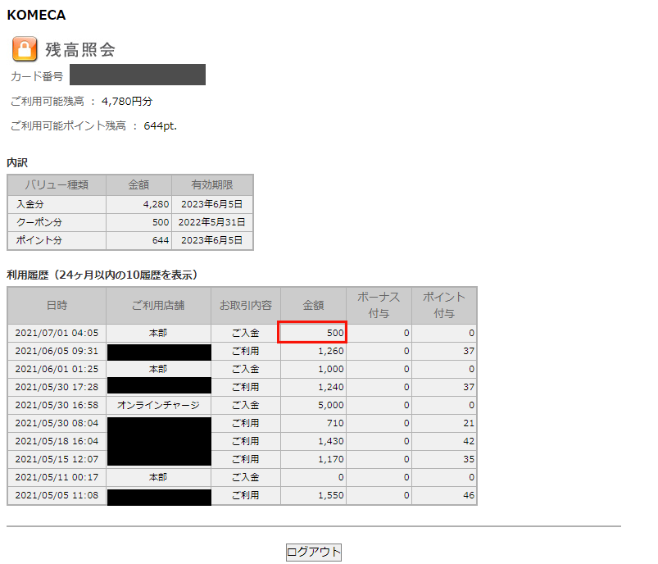Click points value 42 in history table
The height and width of the screenshot is (564, 658).
pos(469,441)
